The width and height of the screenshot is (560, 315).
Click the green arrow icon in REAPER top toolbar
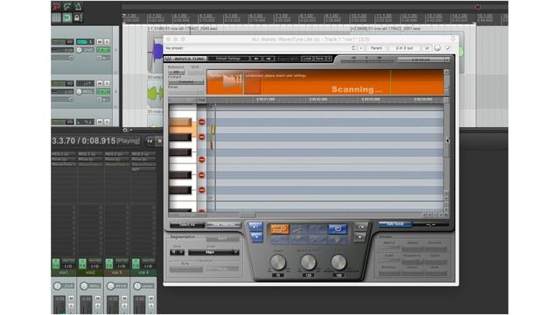click(67, 6)
